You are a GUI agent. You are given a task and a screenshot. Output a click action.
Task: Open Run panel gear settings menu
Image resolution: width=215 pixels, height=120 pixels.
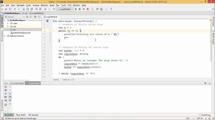click(x=206, y=83)
